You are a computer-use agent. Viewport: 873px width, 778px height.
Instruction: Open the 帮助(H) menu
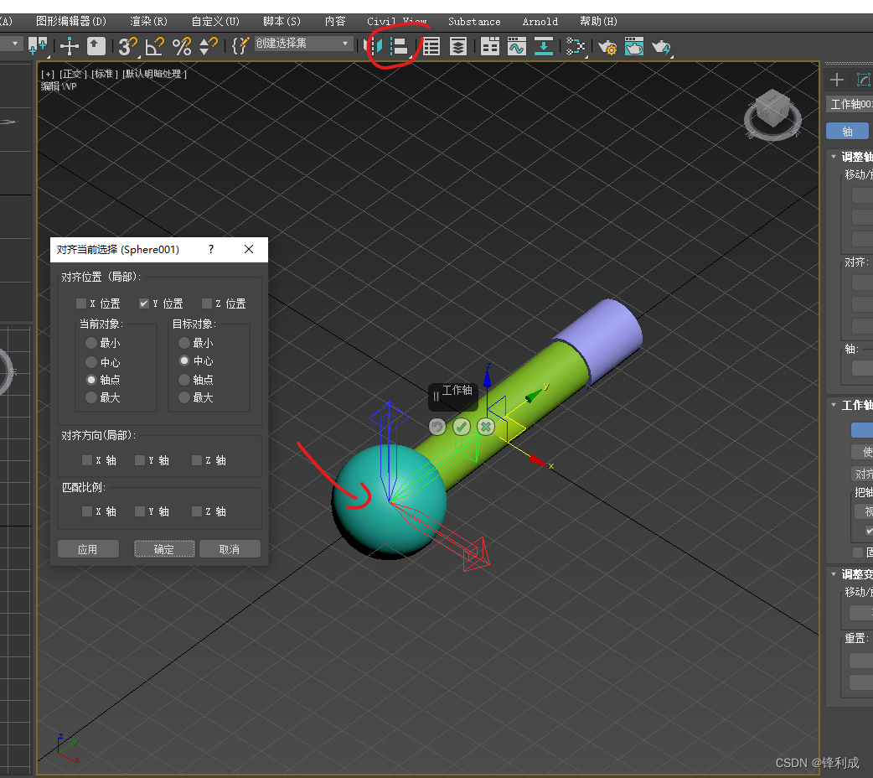coord(598,21)
